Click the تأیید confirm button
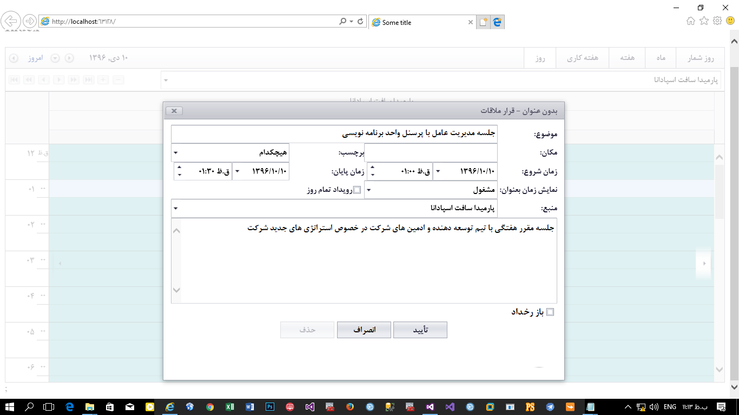 click(x=420, y=330)
